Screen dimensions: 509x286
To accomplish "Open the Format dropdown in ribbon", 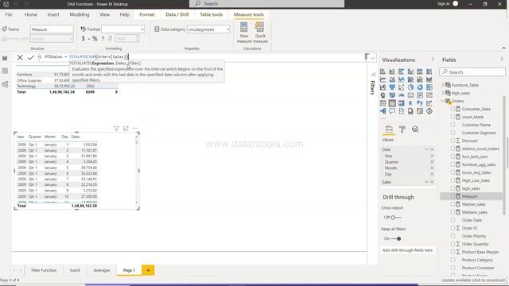I will [123, 29].
